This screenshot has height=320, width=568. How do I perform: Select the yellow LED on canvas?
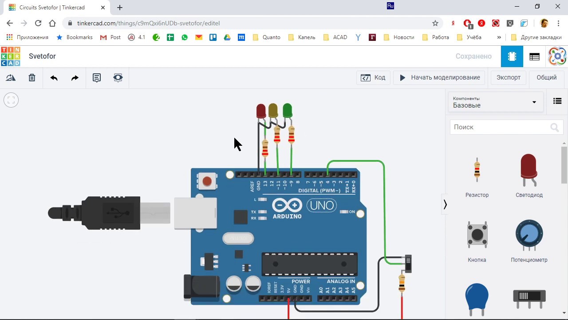[x=273, y=110]
